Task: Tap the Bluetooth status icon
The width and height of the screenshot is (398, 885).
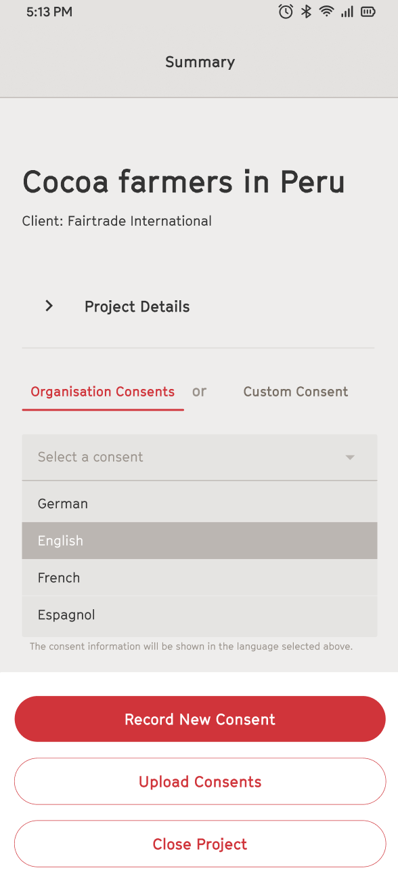Action: 306,12
